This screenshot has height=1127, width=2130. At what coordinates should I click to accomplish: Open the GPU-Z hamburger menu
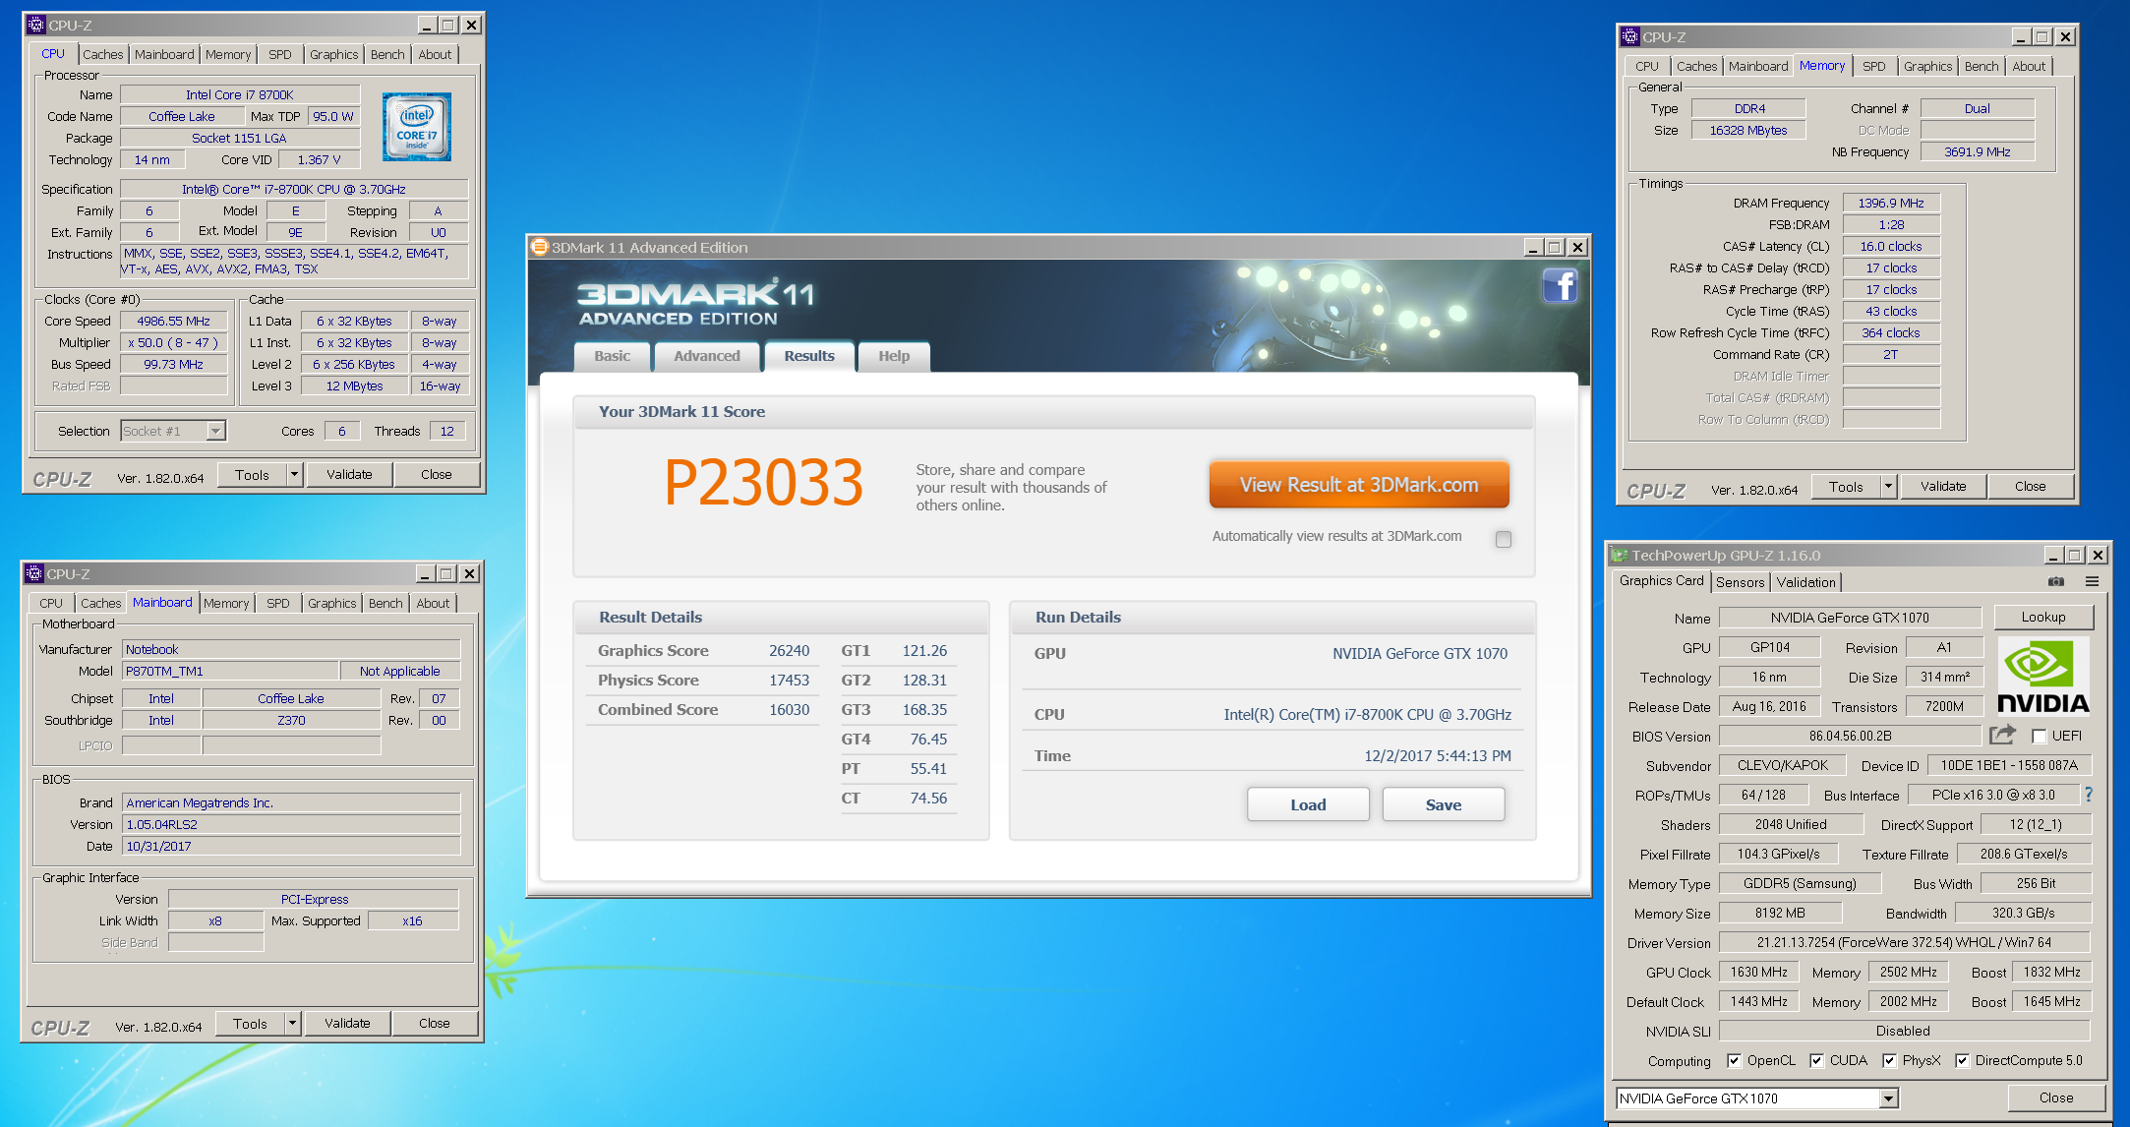coord(2093,581)
